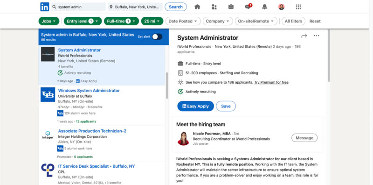Expand the Jobs filter dropdown

49,21
